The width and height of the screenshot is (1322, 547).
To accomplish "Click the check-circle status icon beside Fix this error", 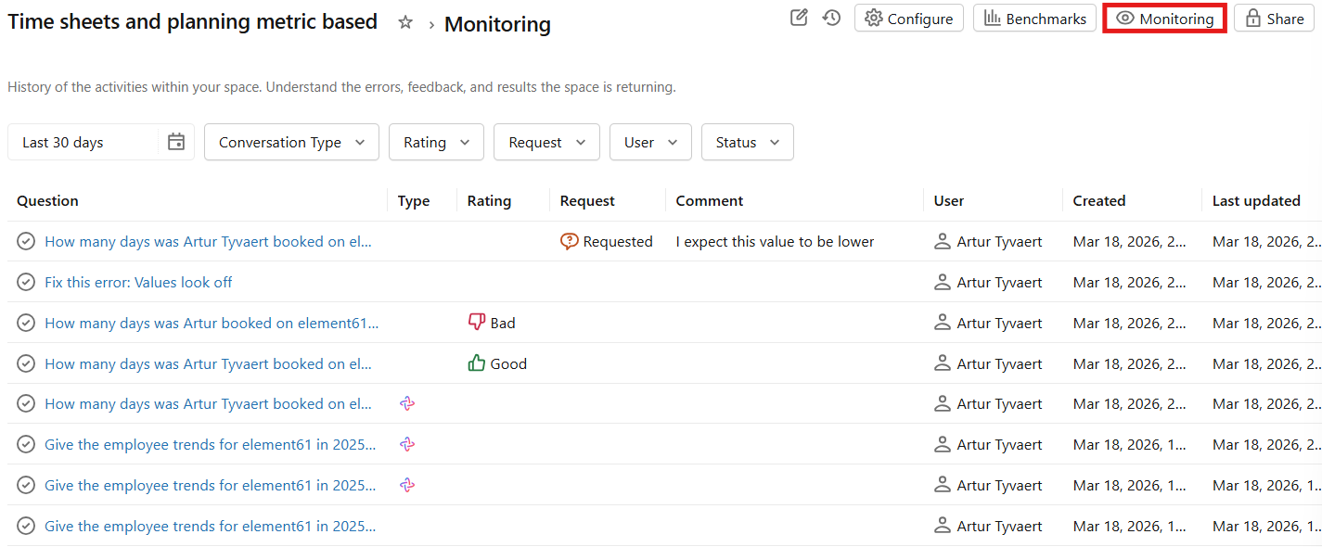I will pos(25,281).
